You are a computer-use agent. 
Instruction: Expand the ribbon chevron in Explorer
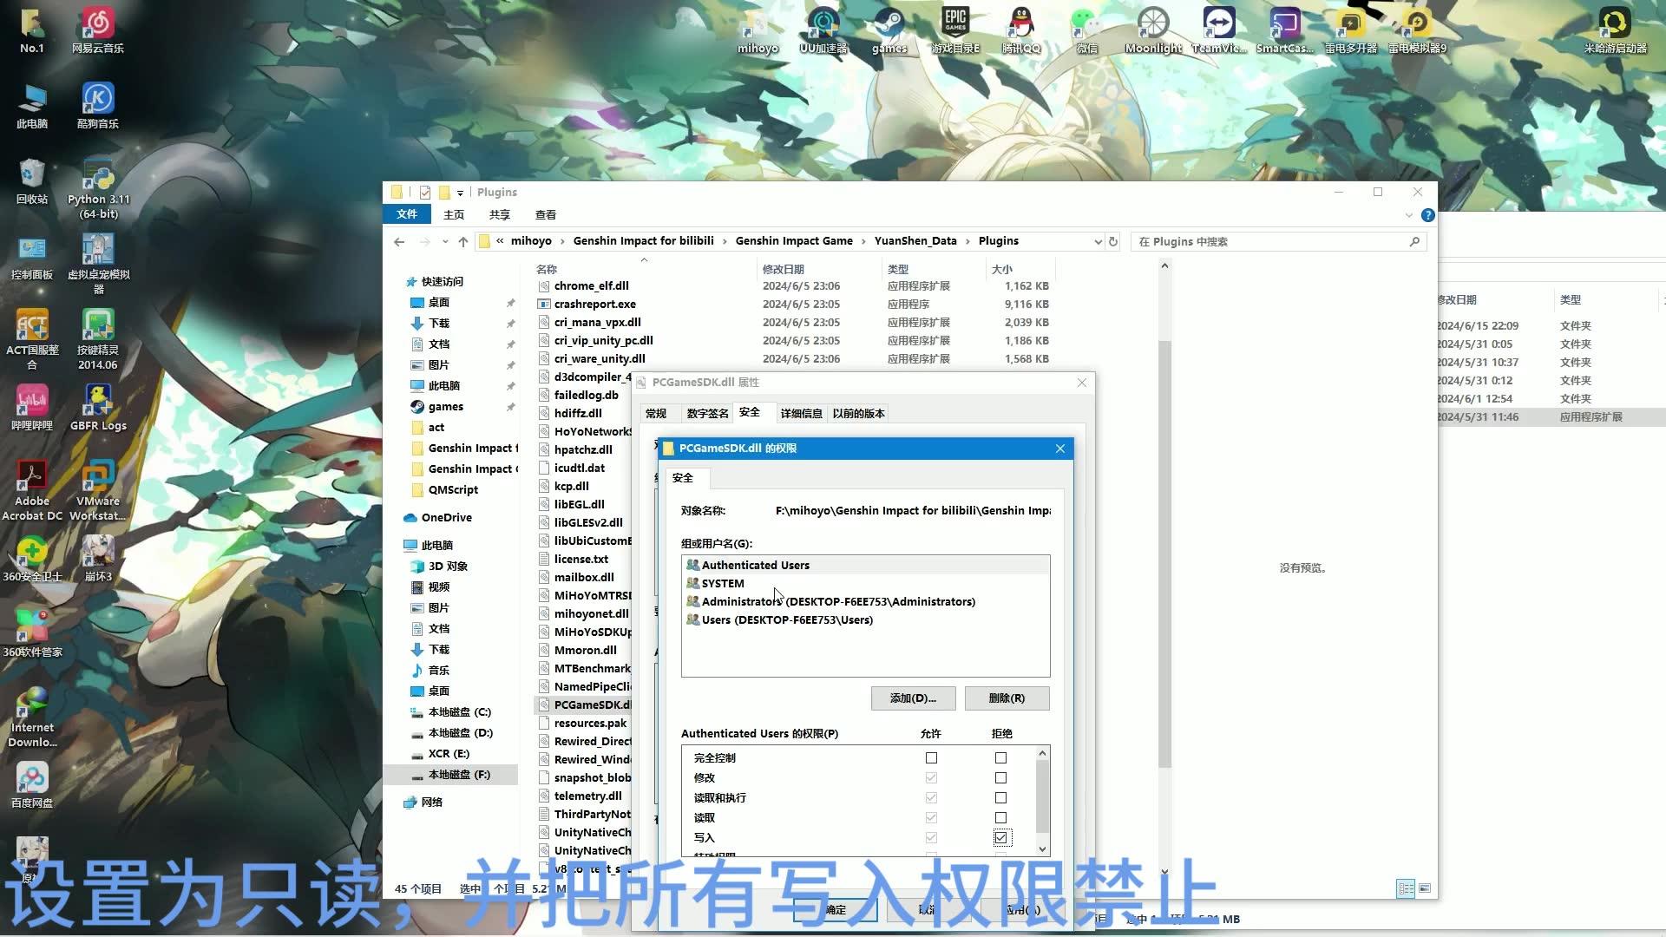tap(1408, 215)
